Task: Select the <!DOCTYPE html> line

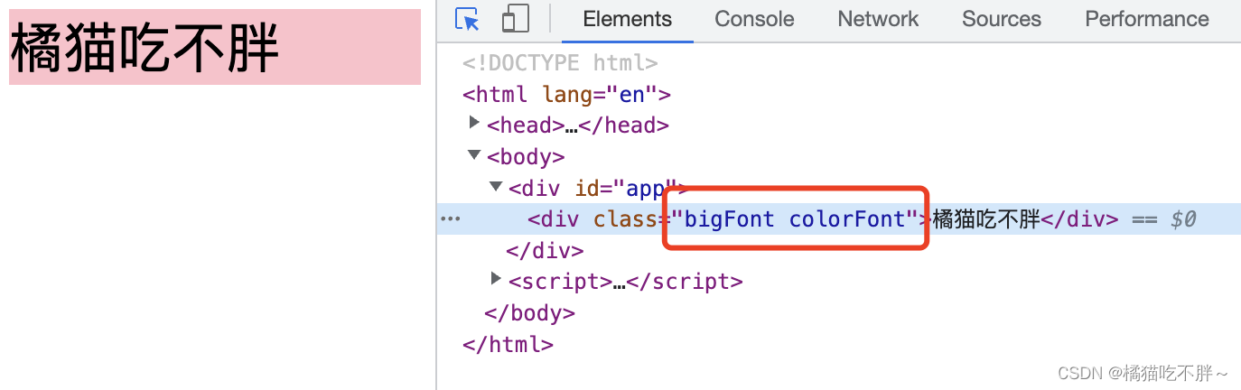Action: pos(560,63)
